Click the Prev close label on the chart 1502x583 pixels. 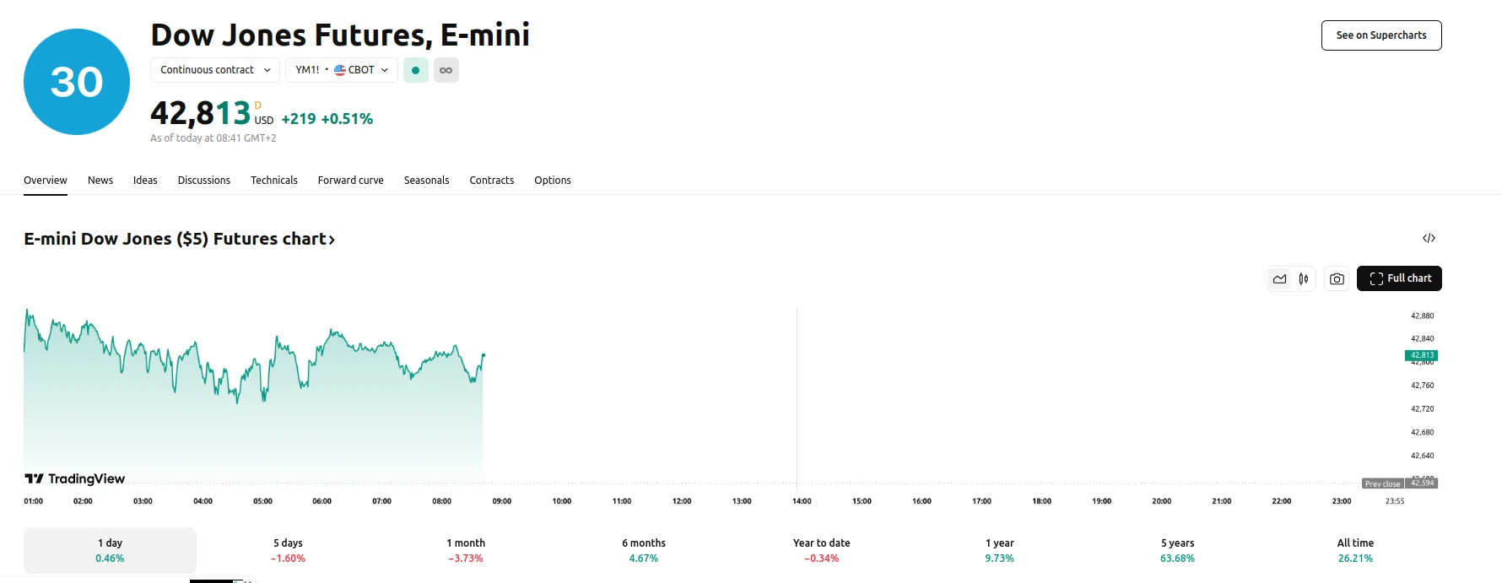click(x=1382, y=483)
